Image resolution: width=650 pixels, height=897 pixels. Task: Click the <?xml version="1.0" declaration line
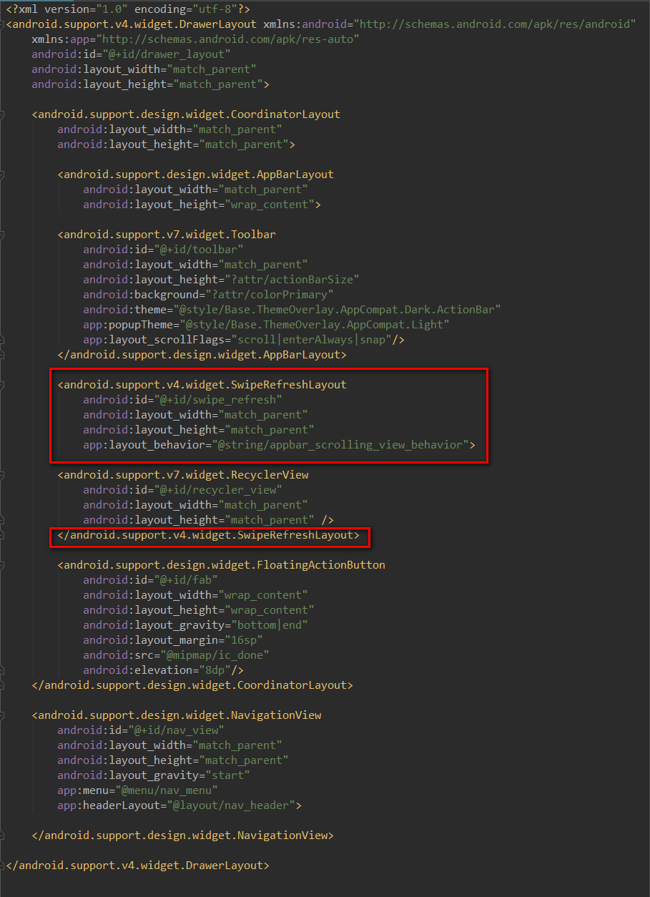pyautogui.click(x=127, y=9)
